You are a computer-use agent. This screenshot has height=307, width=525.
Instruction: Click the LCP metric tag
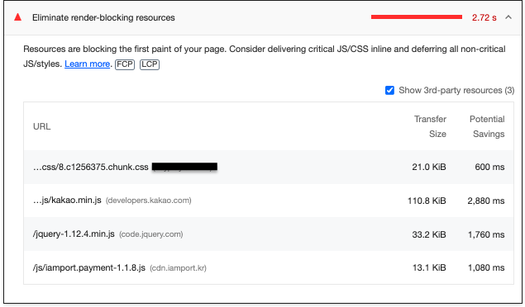(x=150, y=64)
